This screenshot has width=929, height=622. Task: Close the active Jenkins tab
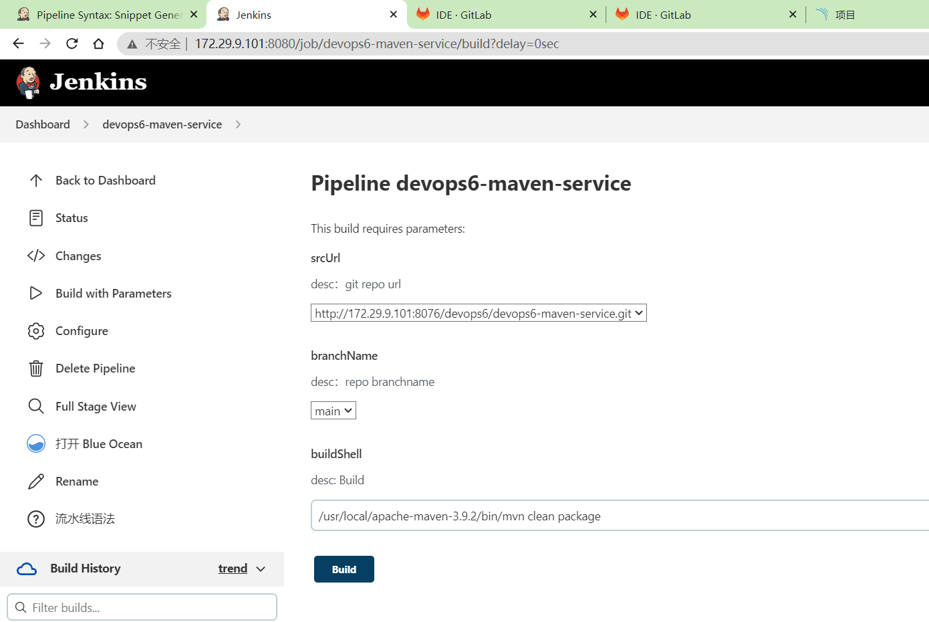tap(393, 14)
